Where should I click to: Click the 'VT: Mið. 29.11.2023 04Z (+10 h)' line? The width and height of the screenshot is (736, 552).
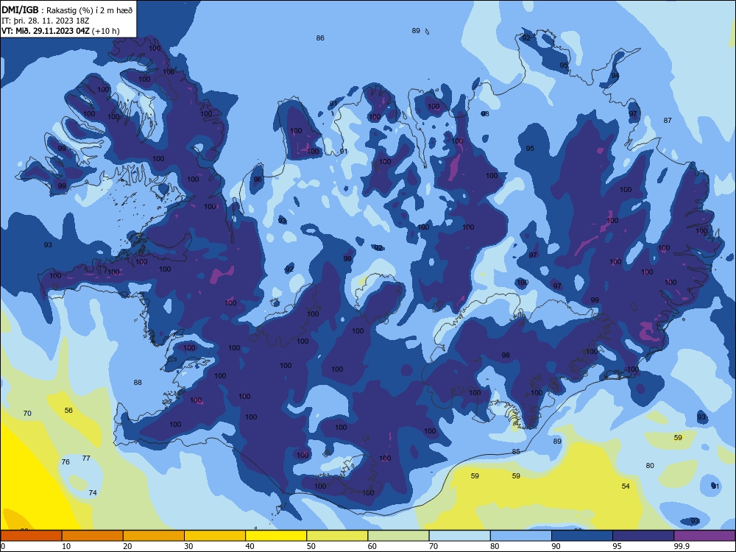[x=60, y=31]
